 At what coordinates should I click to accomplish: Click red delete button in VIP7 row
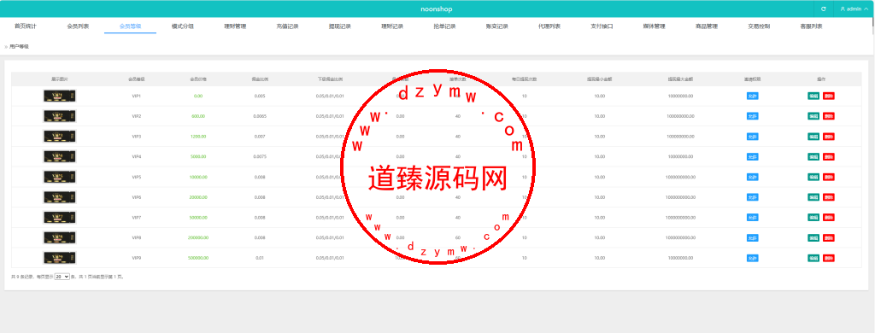point(829,217)
